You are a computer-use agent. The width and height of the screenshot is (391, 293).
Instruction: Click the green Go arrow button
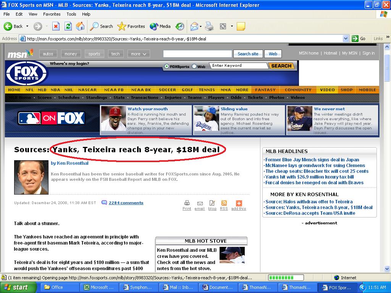355,39
